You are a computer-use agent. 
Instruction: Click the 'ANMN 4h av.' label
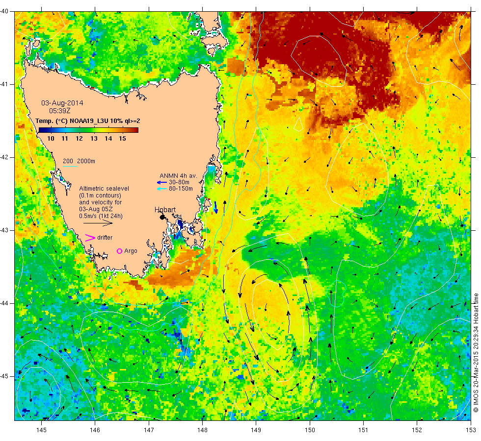coord(178,176)
